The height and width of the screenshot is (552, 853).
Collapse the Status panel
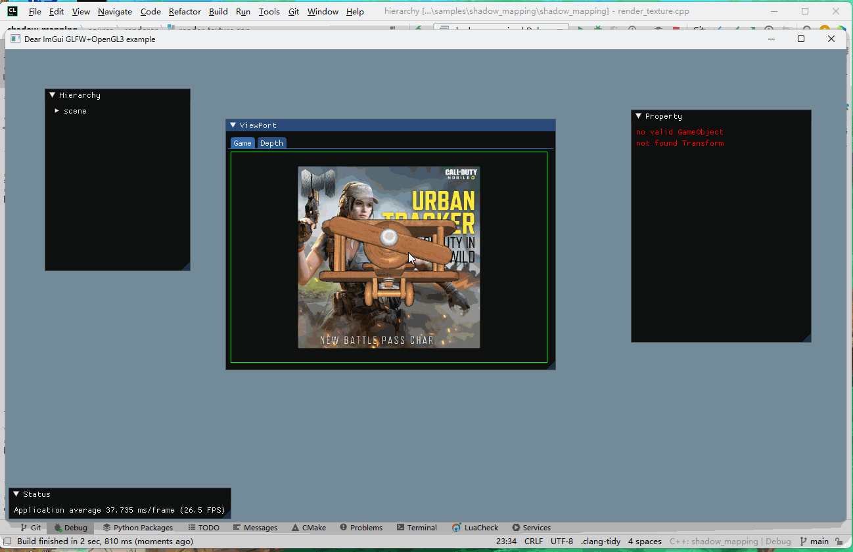point(16,494)
